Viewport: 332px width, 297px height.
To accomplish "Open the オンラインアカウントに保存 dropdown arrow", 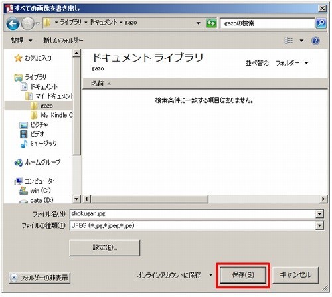I will click(x=210, y=275).
